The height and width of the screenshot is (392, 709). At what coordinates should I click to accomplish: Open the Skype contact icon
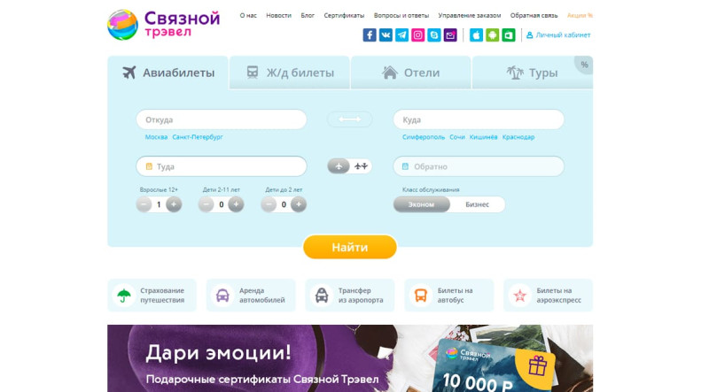pos(434,35)
